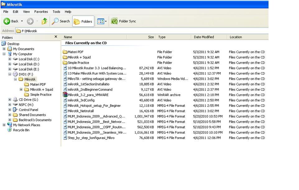The height and width of the screenshot is (190, 299).
Task: Select Materi PDF in folder tree
Action: click(x=38, y=84)
